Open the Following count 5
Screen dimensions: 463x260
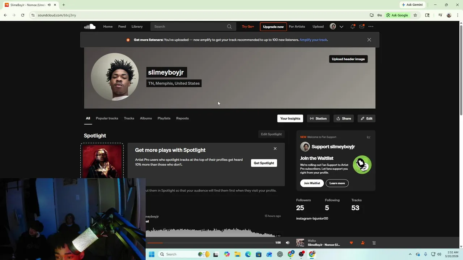coord(327,208)
